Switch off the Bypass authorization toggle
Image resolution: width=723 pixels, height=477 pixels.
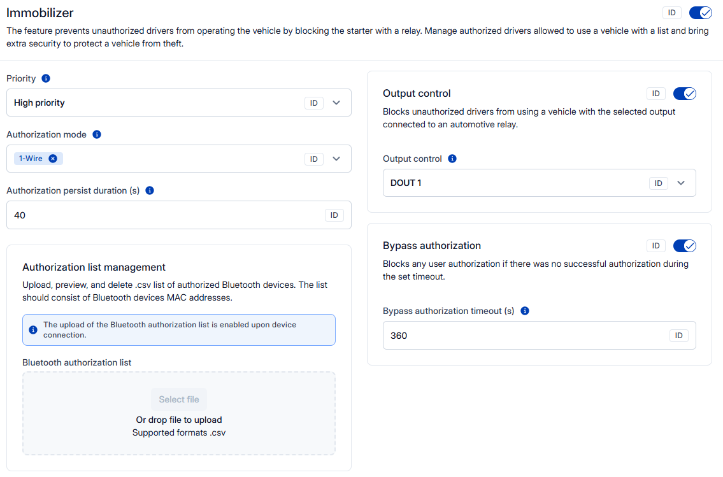click(684, 246)
